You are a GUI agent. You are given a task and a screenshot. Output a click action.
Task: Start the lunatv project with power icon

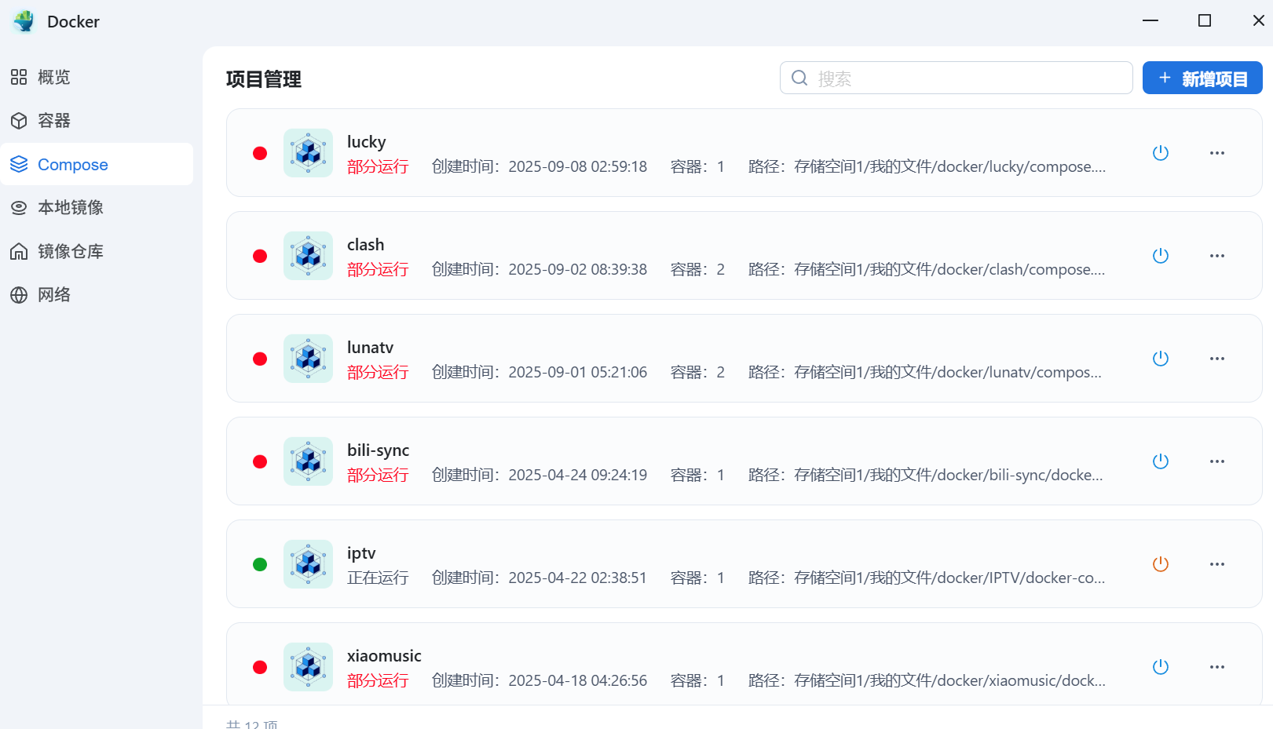pyautogui.click(x=1161, y=359)
